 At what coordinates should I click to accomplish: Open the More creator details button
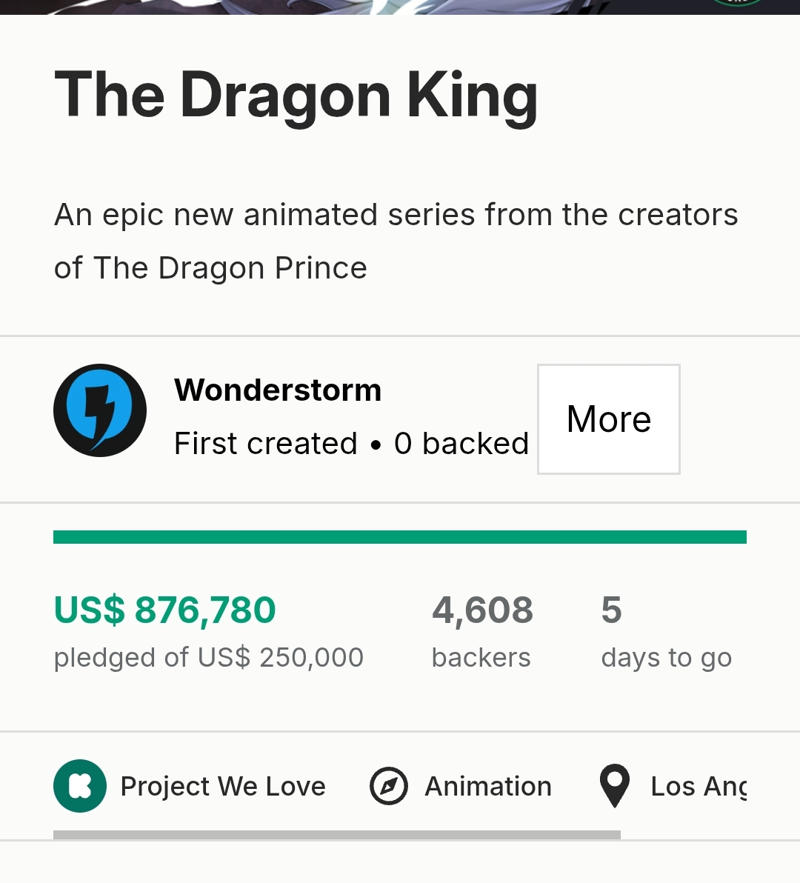pos(608,419)
